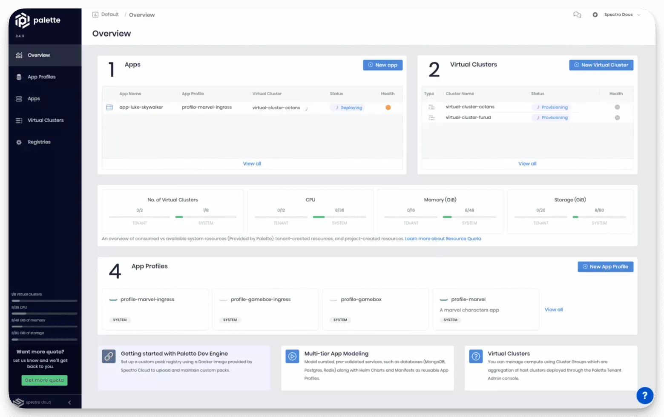Viewport: 664px width, 417px height.
Task: Select the profile-gamebox app profile card
Action: [x=375, y=309]
